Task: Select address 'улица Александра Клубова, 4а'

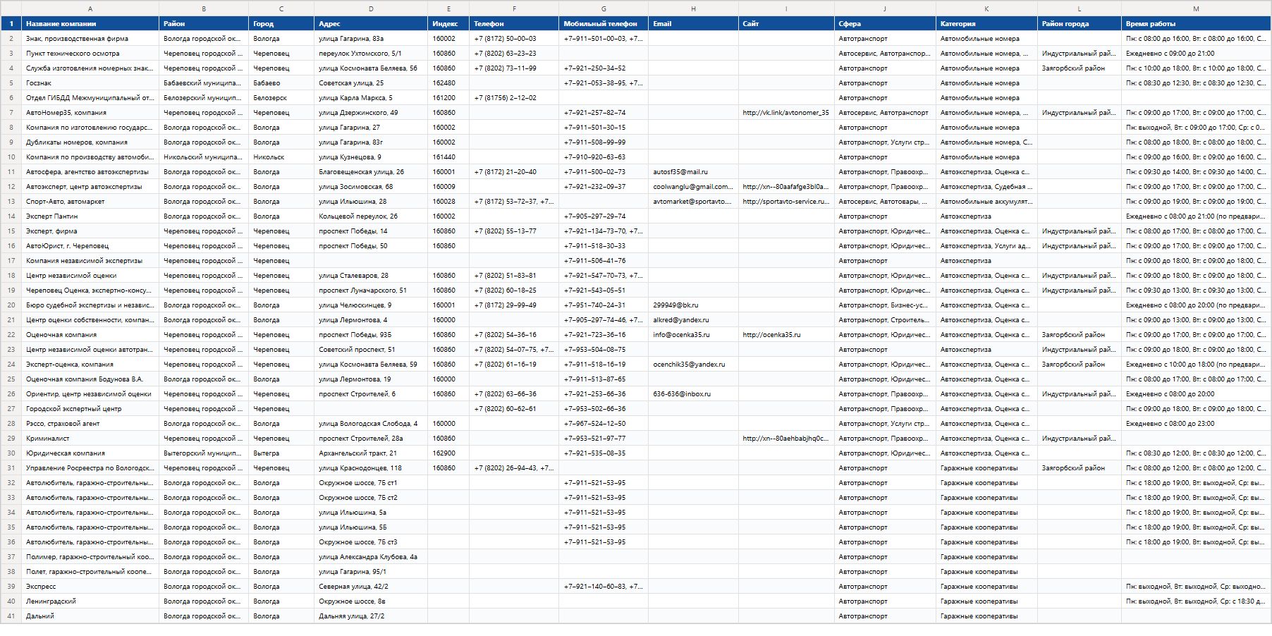Action: pyautogui.click(x=371, y=557)
